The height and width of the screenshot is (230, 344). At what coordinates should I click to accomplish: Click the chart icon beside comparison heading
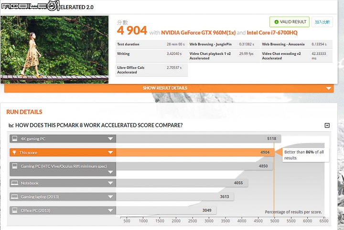click(x=11, y=125)
